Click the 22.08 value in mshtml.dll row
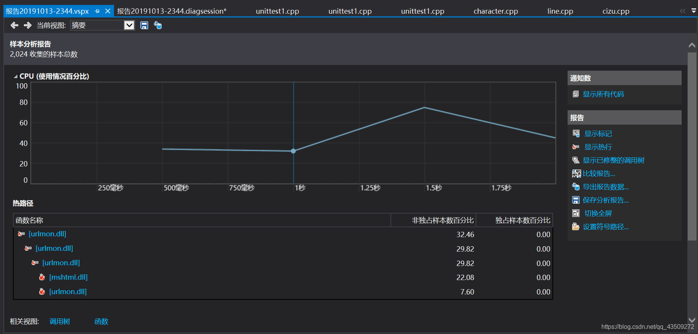Screen dimensions: 698x334 pyautogui.click(x=465, y=277)
